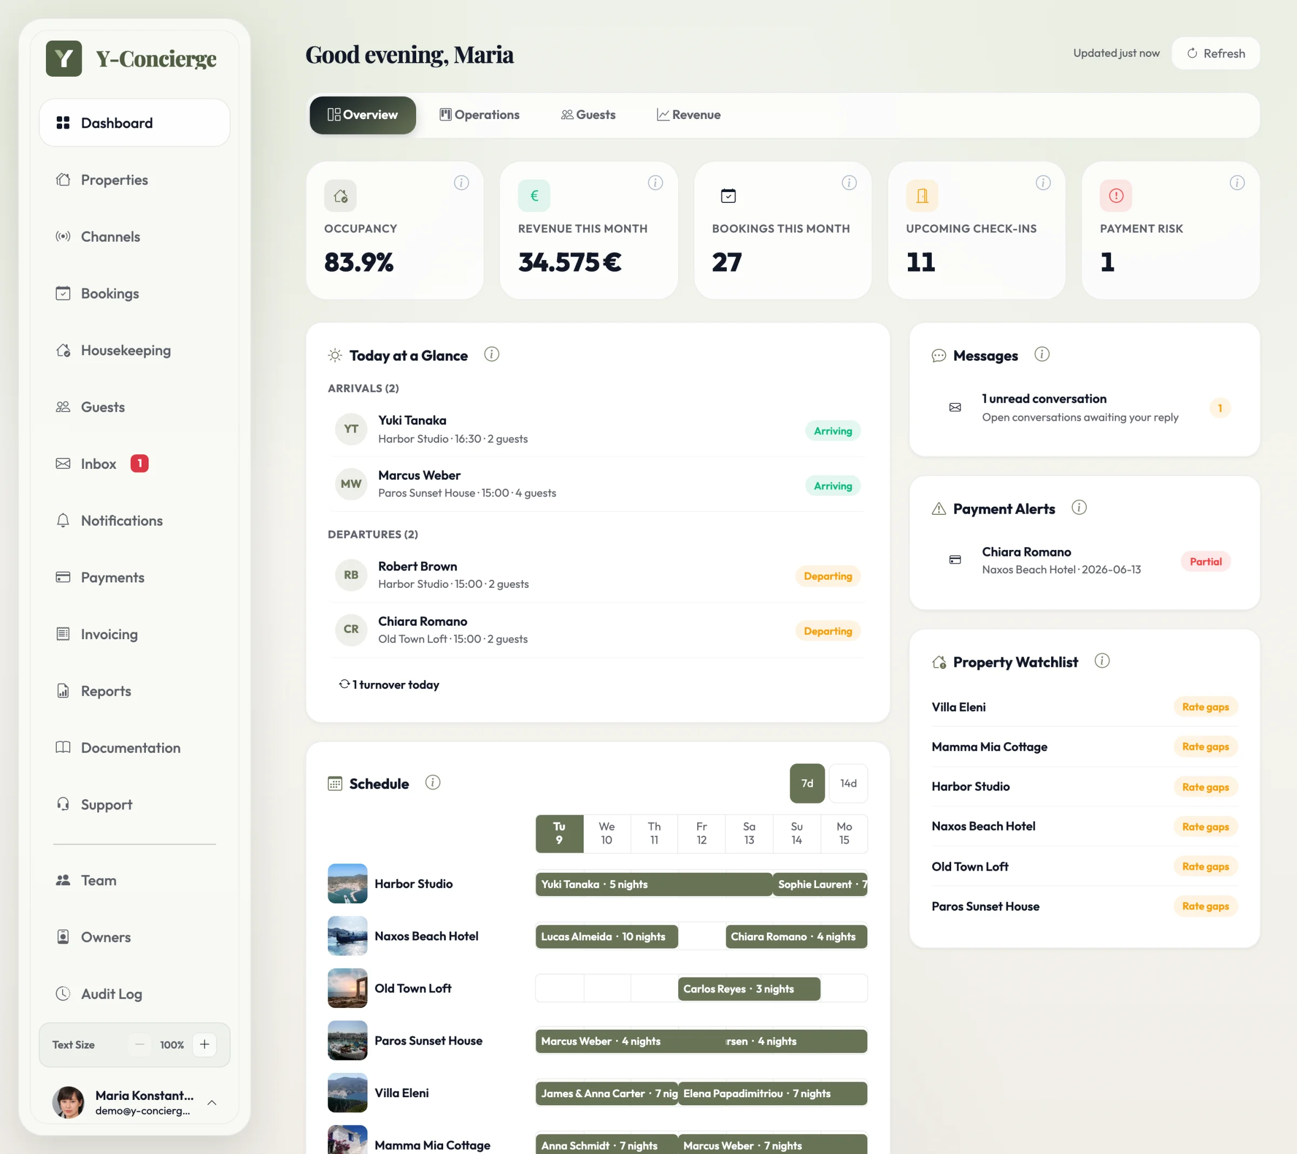Open Yuki Tanaka's arrival row

tap(597, 430)
